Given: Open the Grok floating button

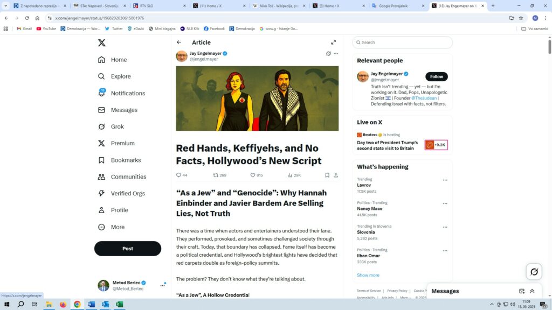Looking at the screenshot, I should 534,272.
